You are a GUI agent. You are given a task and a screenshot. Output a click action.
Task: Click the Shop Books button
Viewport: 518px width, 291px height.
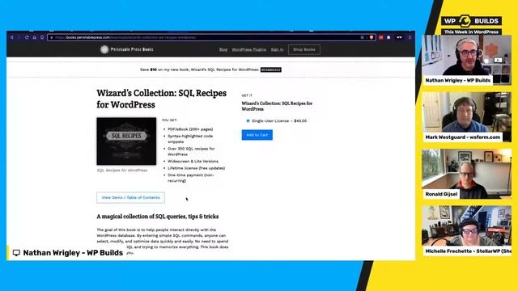coord(304,49)
